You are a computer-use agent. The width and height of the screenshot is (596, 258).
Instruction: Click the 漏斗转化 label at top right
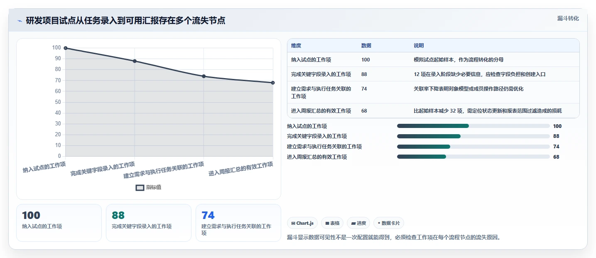coord(568,18)
